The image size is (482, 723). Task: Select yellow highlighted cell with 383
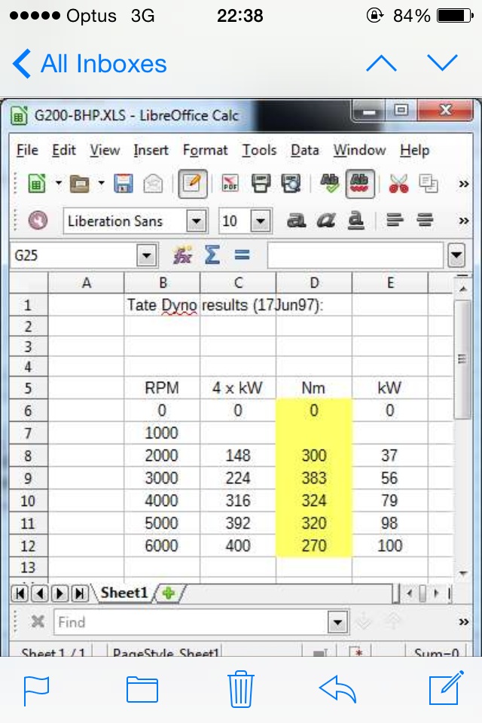pos(314,478)
